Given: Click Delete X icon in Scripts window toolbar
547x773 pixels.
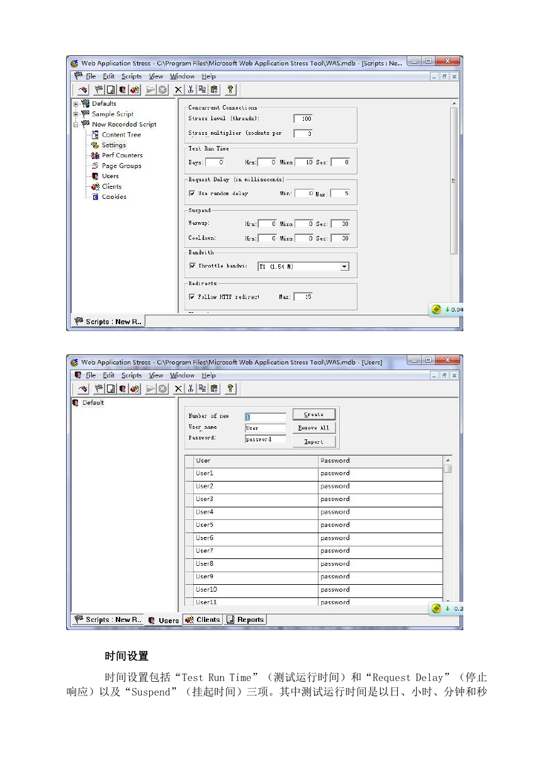Looking at the screenshot, I should [x=178, y=89].
